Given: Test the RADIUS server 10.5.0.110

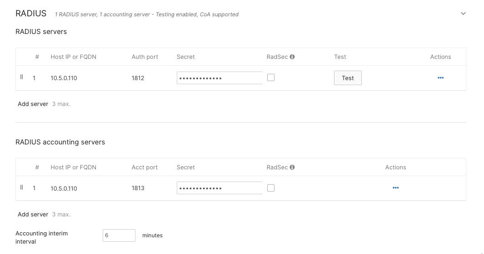Looking at the screenshot, I should [x=348, y=78].
